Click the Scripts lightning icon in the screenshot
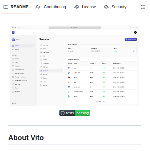Viewport: 150px width, 151px height. [13, 49]
